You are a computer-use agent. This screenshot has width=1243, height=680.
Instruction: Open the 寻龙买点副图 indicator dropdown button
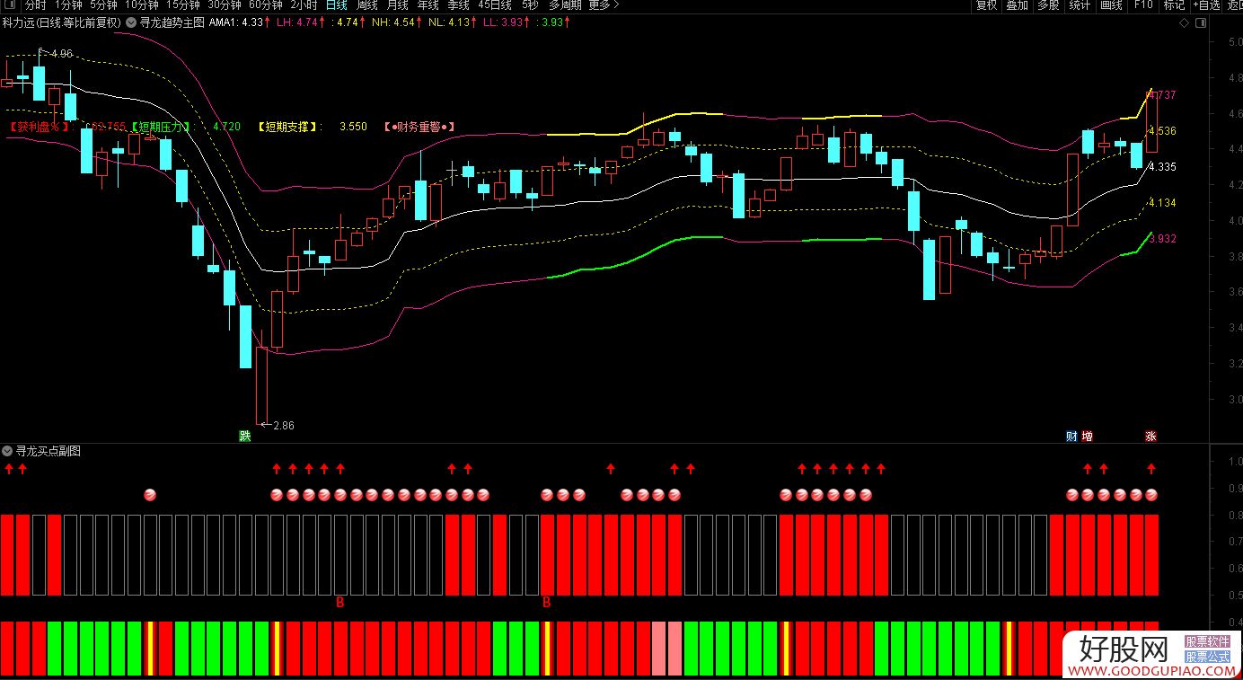point(8,451)
